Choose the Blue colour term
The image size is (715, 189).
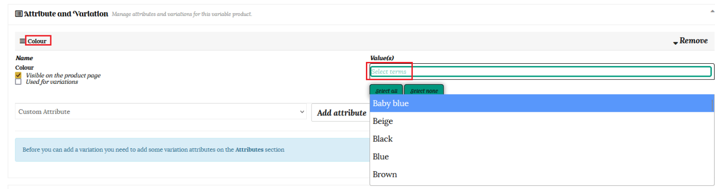(x=540, y=156)
